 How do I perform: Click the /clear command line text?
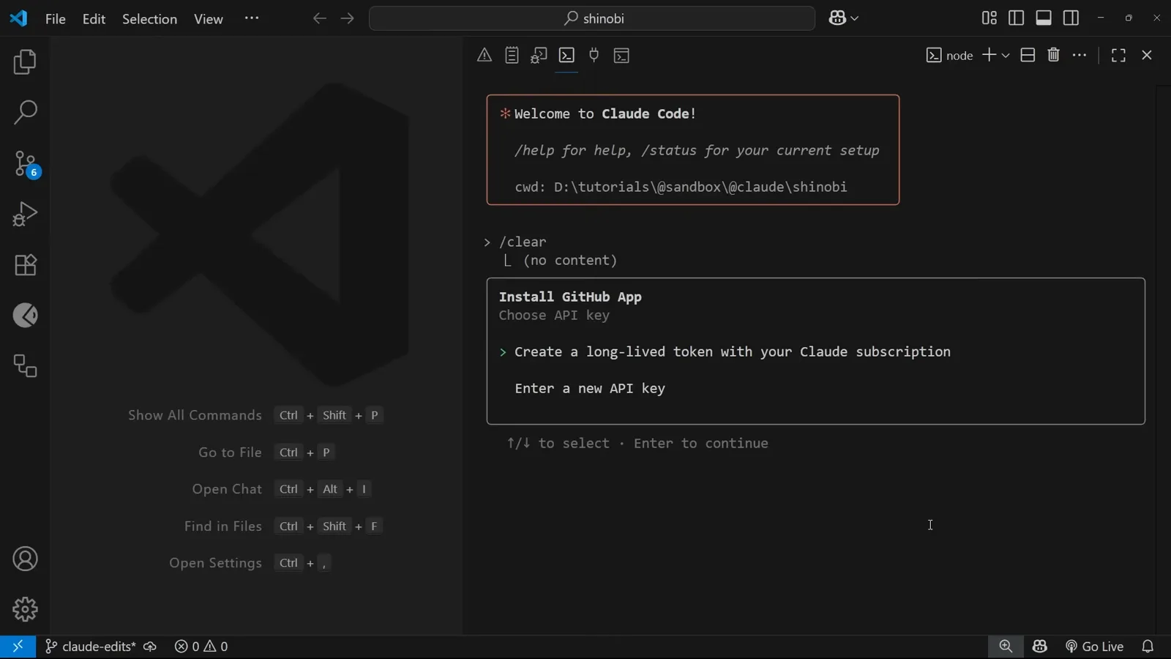523,242
